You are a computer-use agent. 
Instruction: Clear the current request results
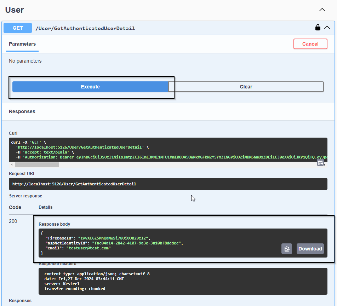[246, 87]
